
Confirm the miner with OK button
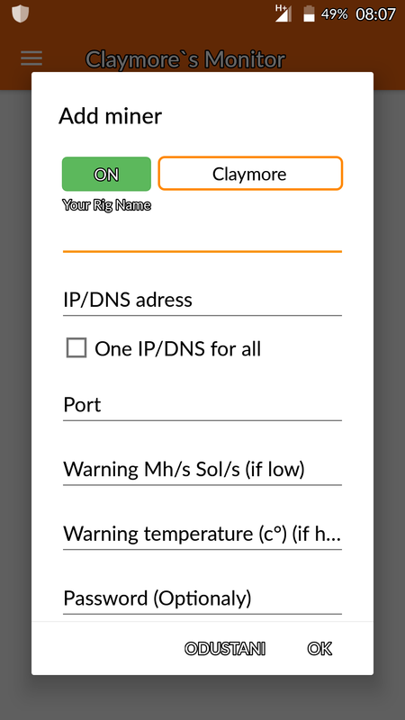click(x=319, y=649)
